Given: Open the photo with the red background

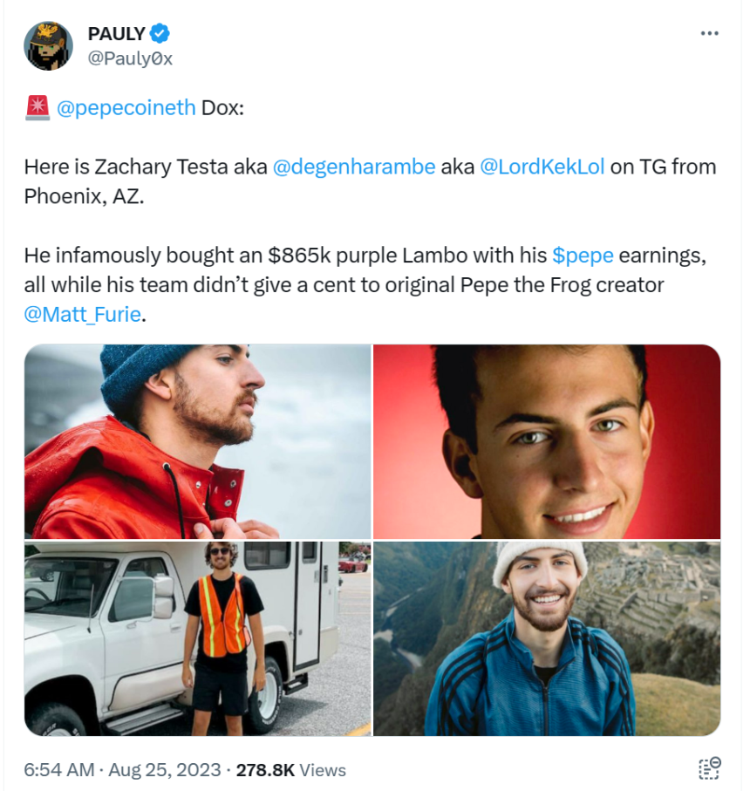Looking at the screenshot, I should pos(547,441).
